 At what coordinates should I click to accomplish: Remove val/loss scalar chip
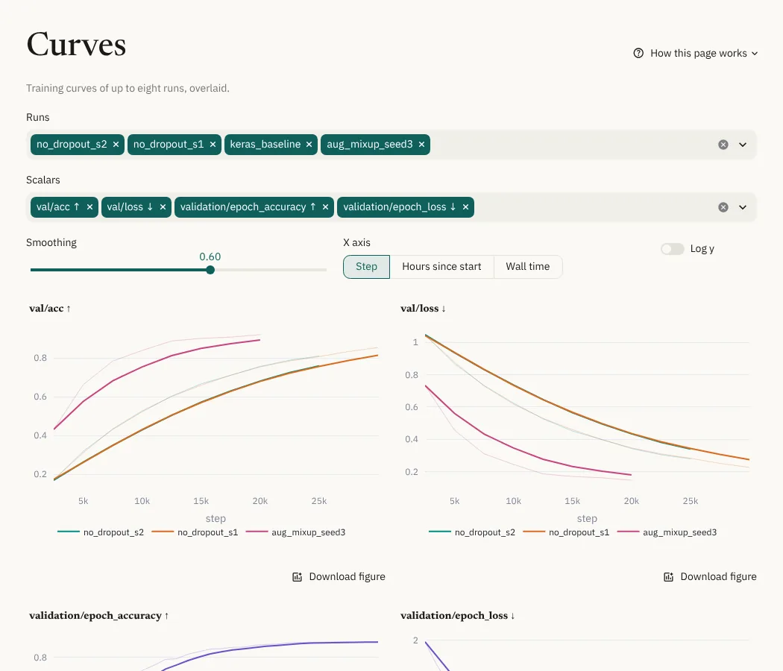[163, 207]
